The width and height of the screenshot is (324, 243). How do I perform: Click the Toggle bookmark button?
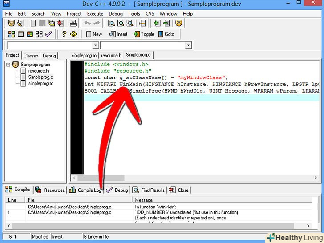(144, 34)
